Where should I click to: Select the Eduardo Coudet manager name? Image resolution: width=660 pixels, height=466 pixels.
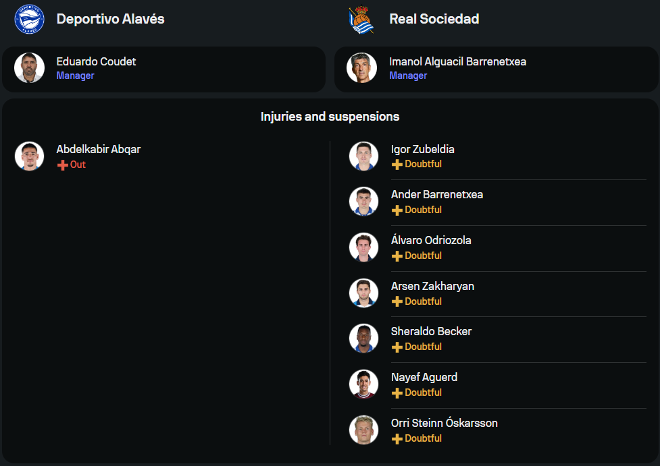coord(96,61)
